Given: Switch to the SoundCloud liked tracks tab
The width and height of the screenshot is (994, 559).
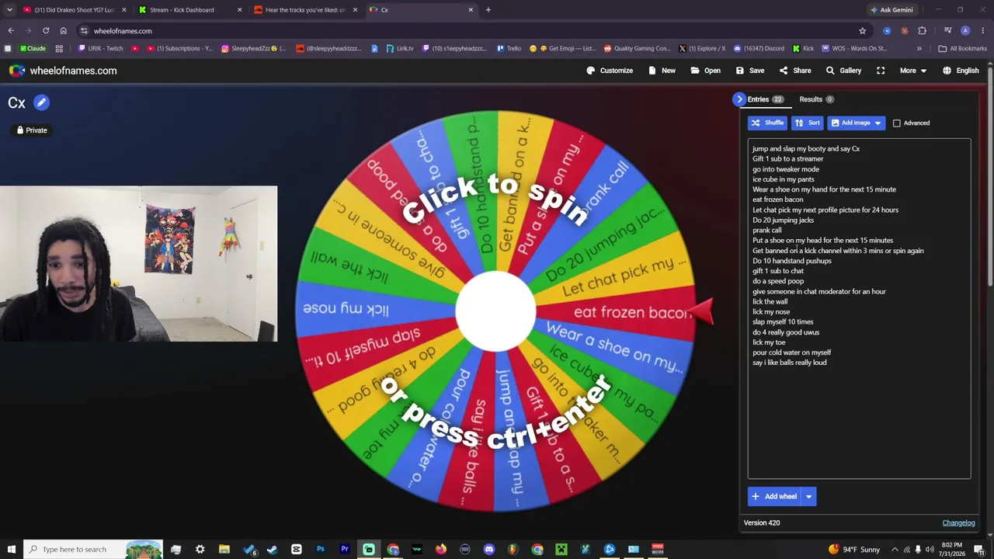Looking at the screenshot, I should tap(306, 10).
